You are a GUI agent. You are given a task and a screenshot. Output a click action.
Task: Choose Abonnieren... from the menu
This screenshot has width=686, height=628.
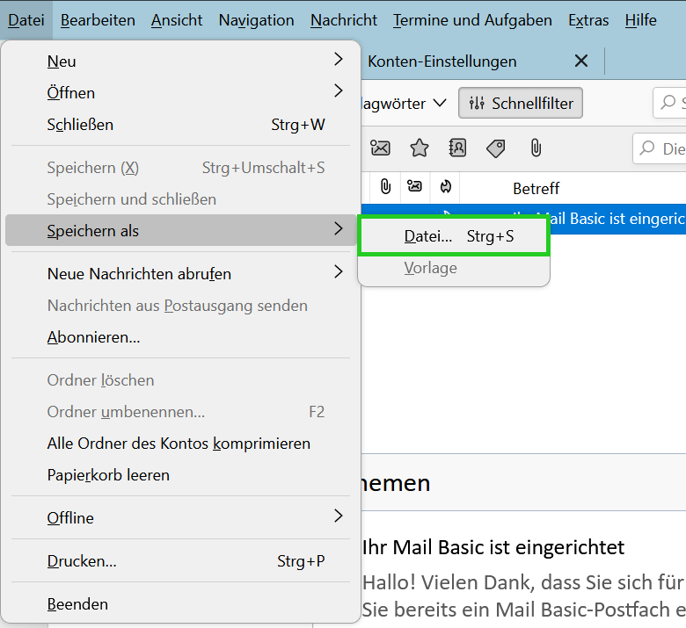pos(180,337)
